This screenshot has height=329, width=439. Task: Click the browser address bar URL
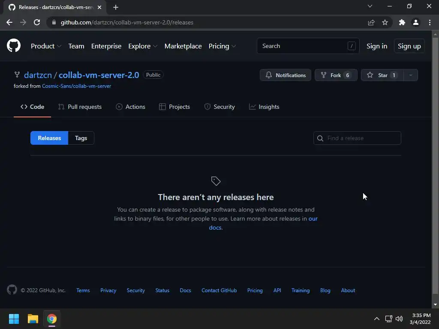click(x=127, y=22)
